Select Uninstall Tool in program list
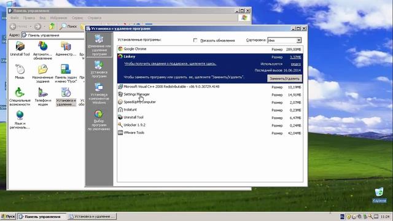393x221 pixels. (210, 117)
